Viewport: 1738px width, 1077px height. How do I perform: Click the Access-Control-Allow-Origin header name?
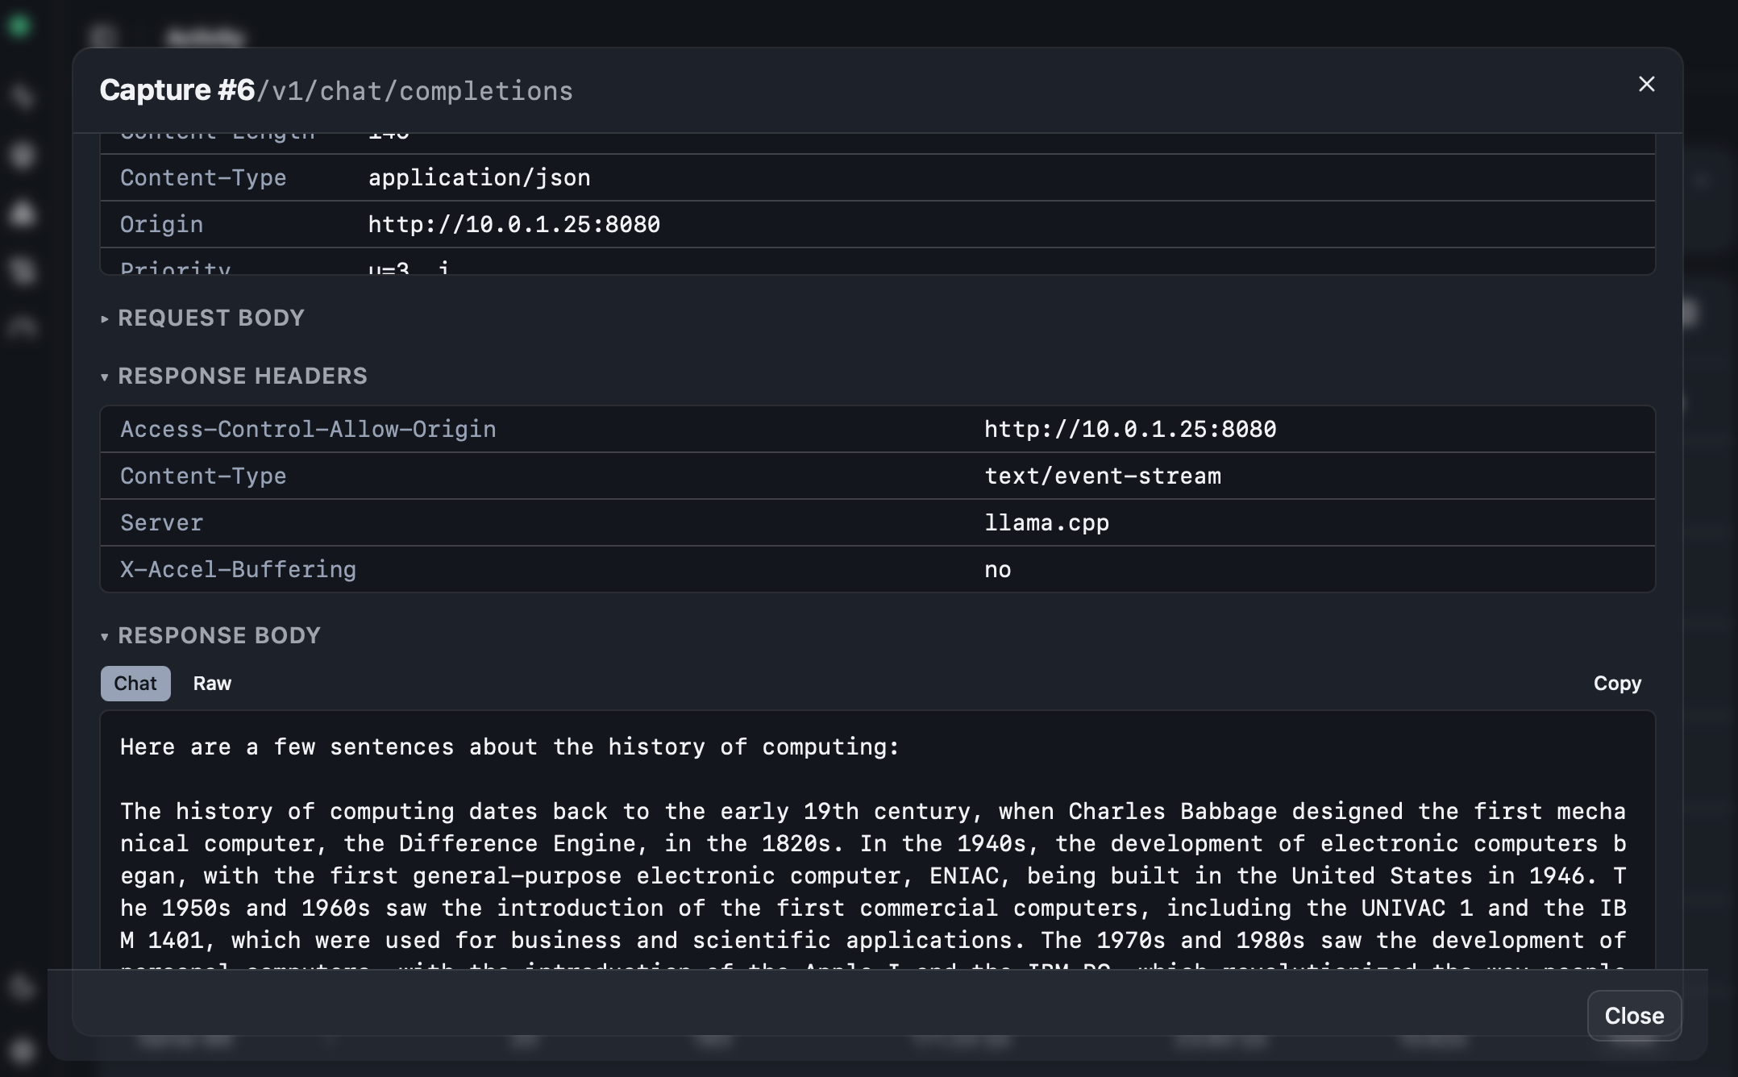(x=308, y=429)
